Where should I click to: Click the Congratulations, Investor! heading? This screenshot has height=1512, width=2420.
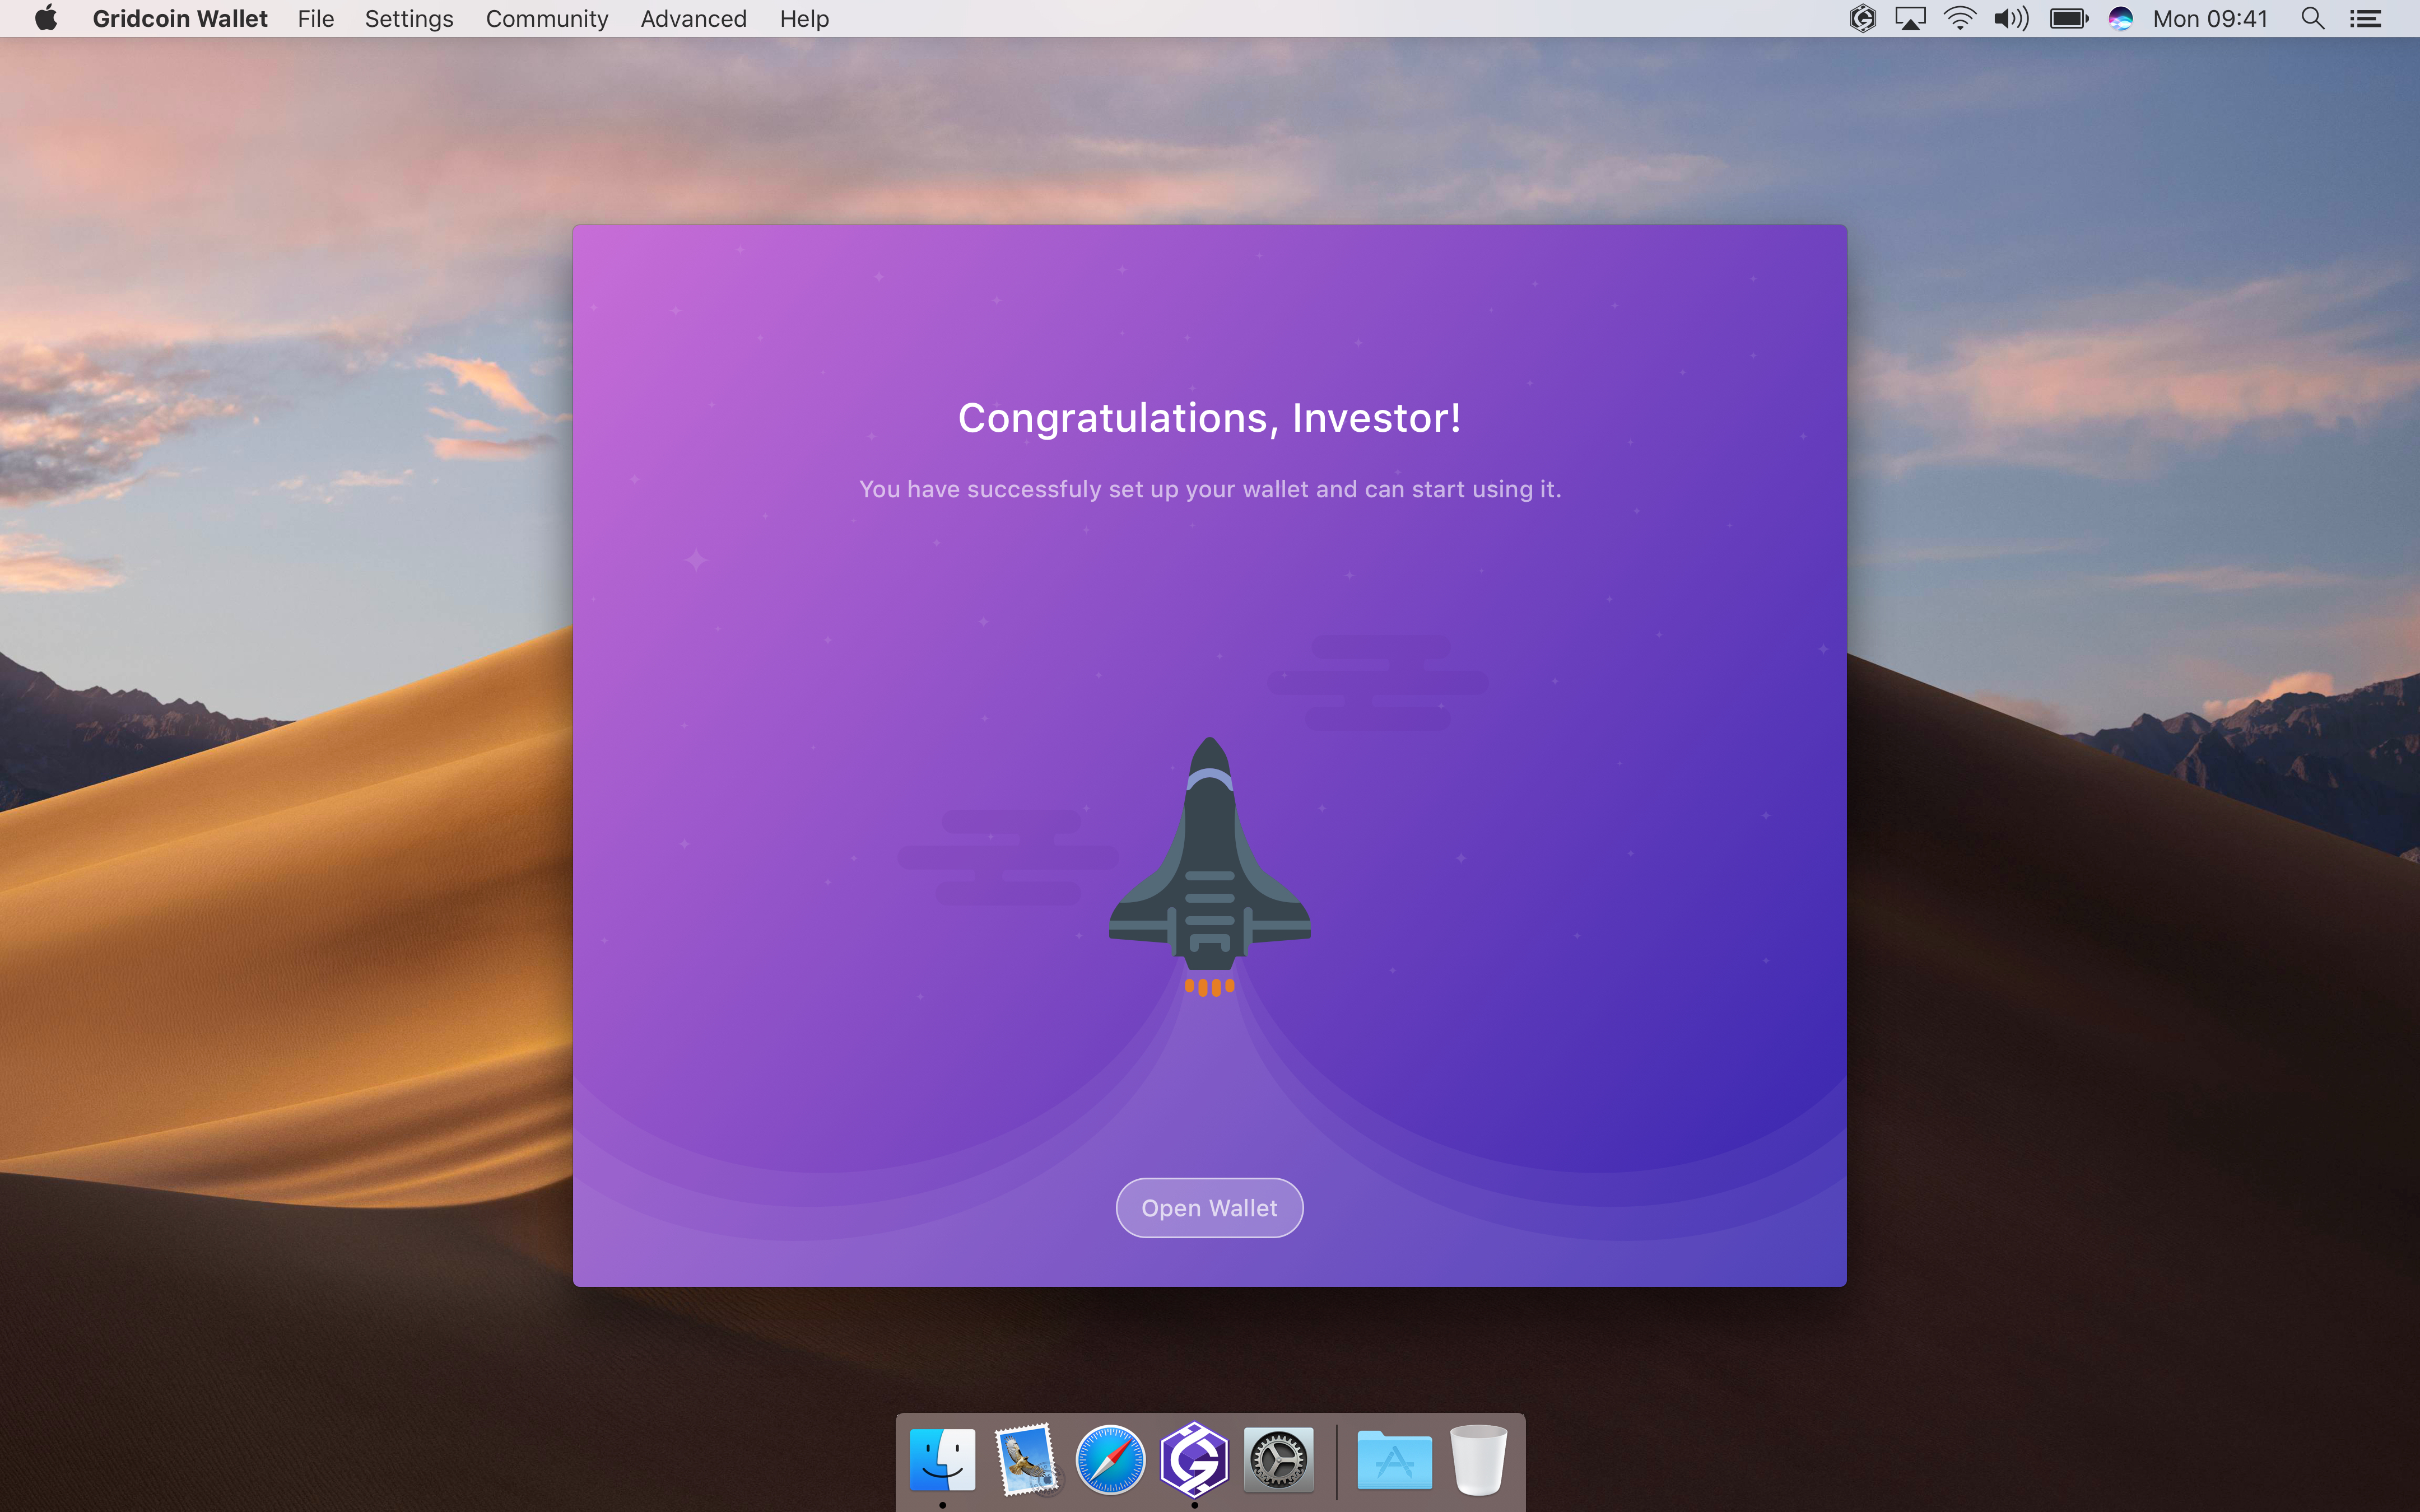click(x=1209, y=418)
